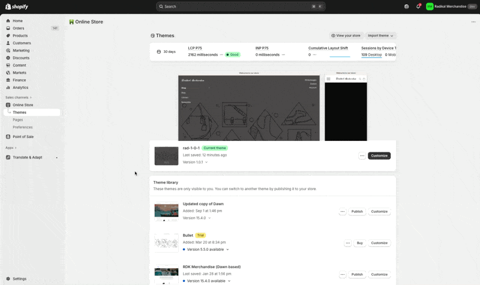Select Pages in the sidebar

click(18, 119)
